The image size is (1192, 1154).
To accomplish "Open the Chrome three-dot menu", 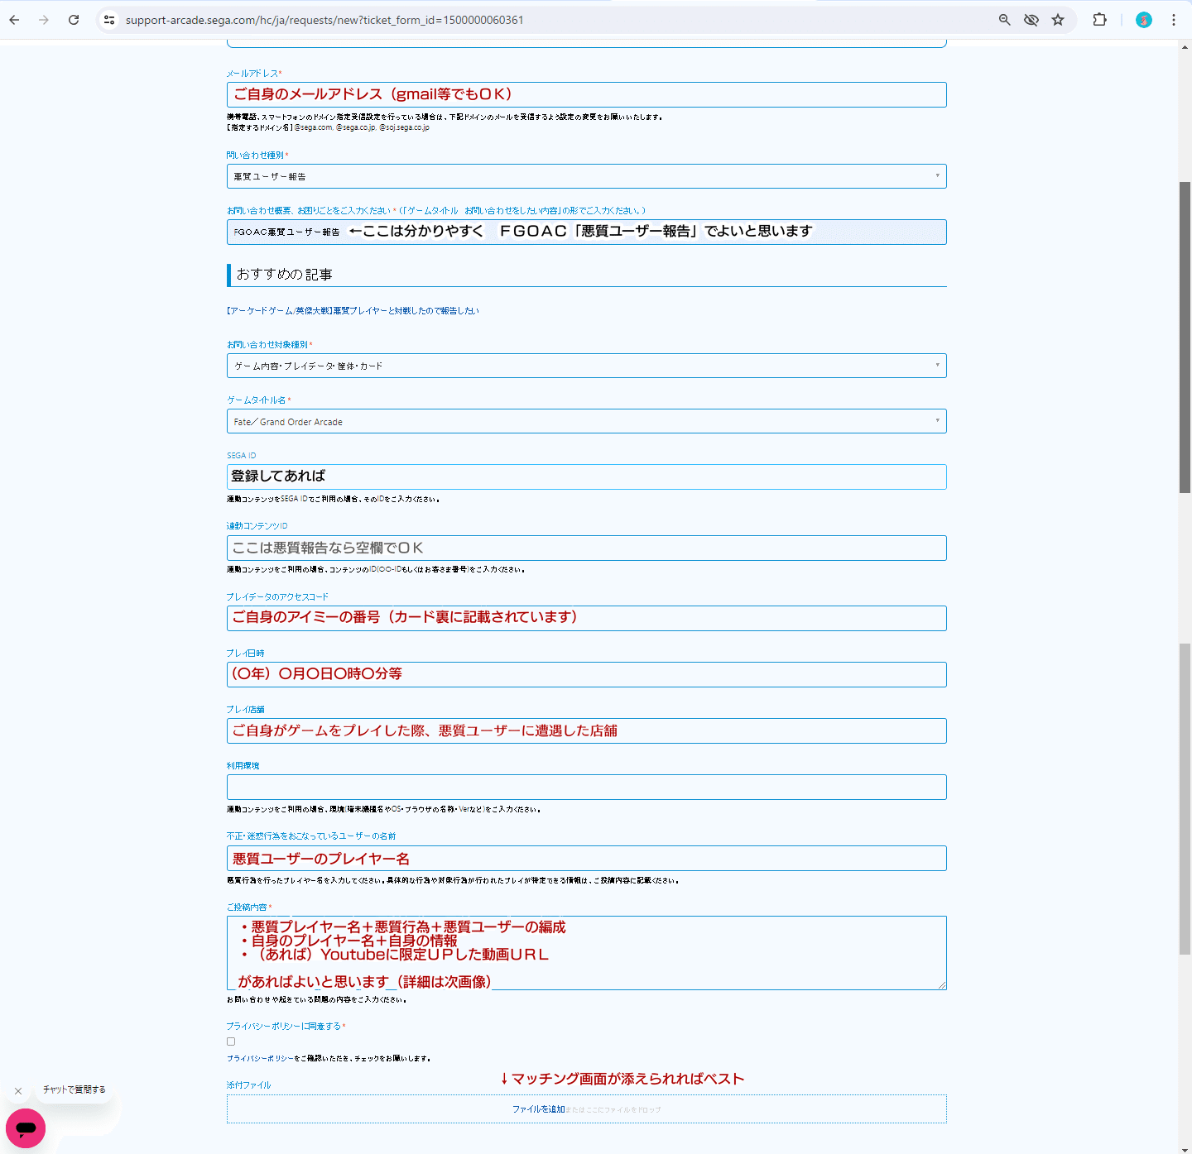I will (1174, 20).
